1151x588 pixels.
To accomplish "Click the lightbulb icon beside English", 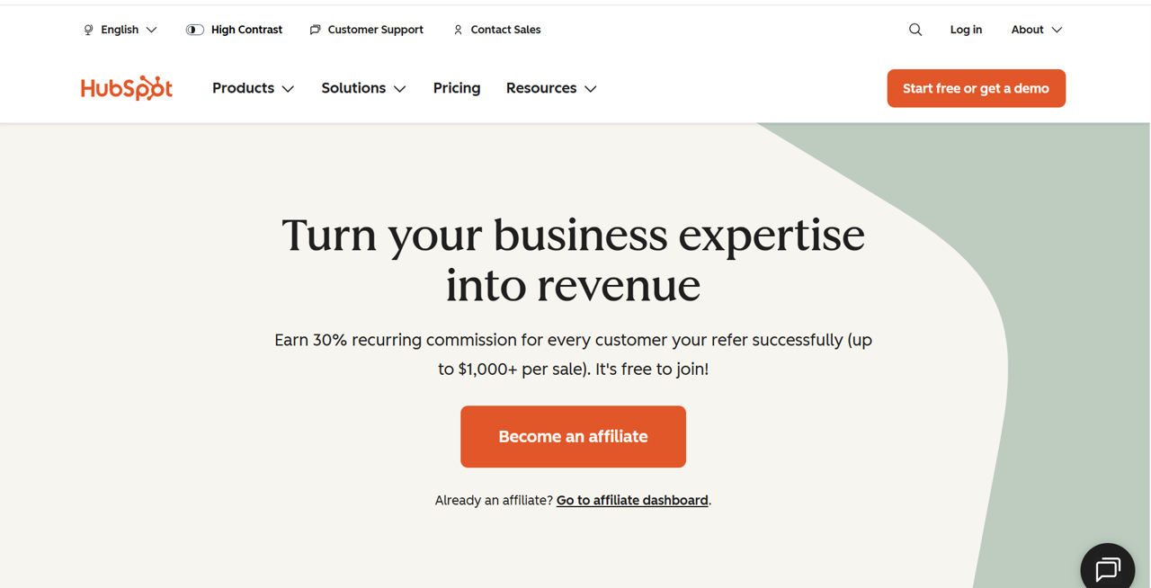I will pyautogui.click(x=87, y=30).
